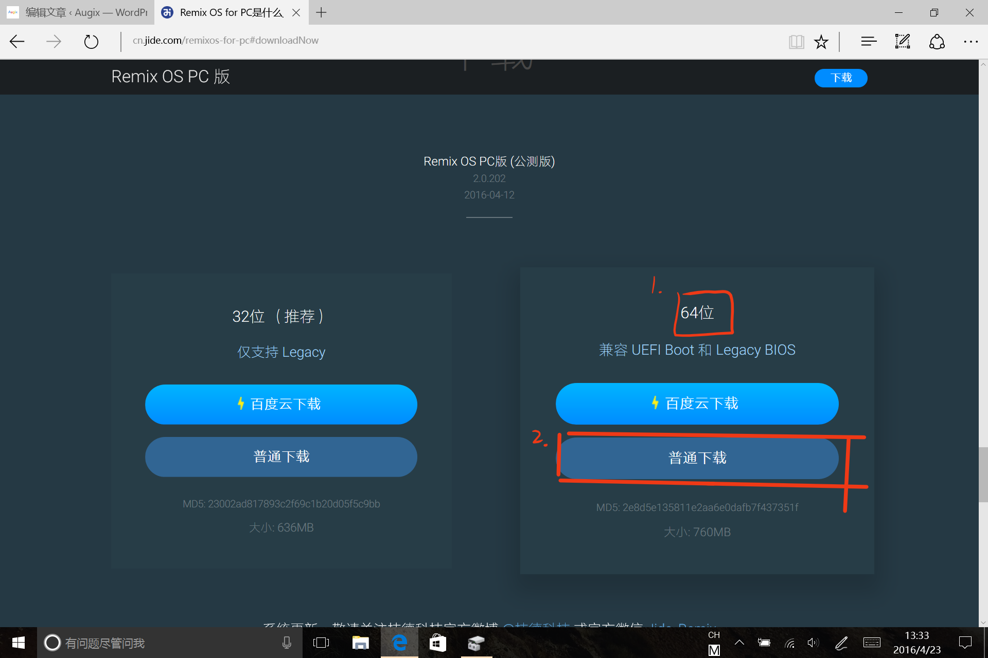Click 仅支持 Legacy label

pos(281,352)
